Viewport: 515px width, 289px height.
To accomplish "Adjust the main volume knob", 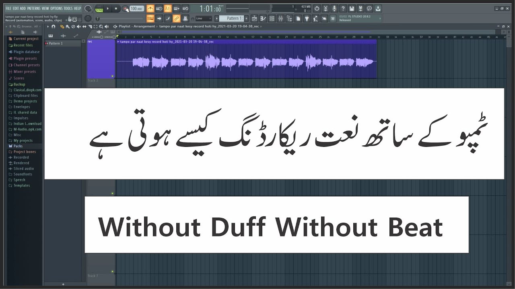I will (88, 8).
